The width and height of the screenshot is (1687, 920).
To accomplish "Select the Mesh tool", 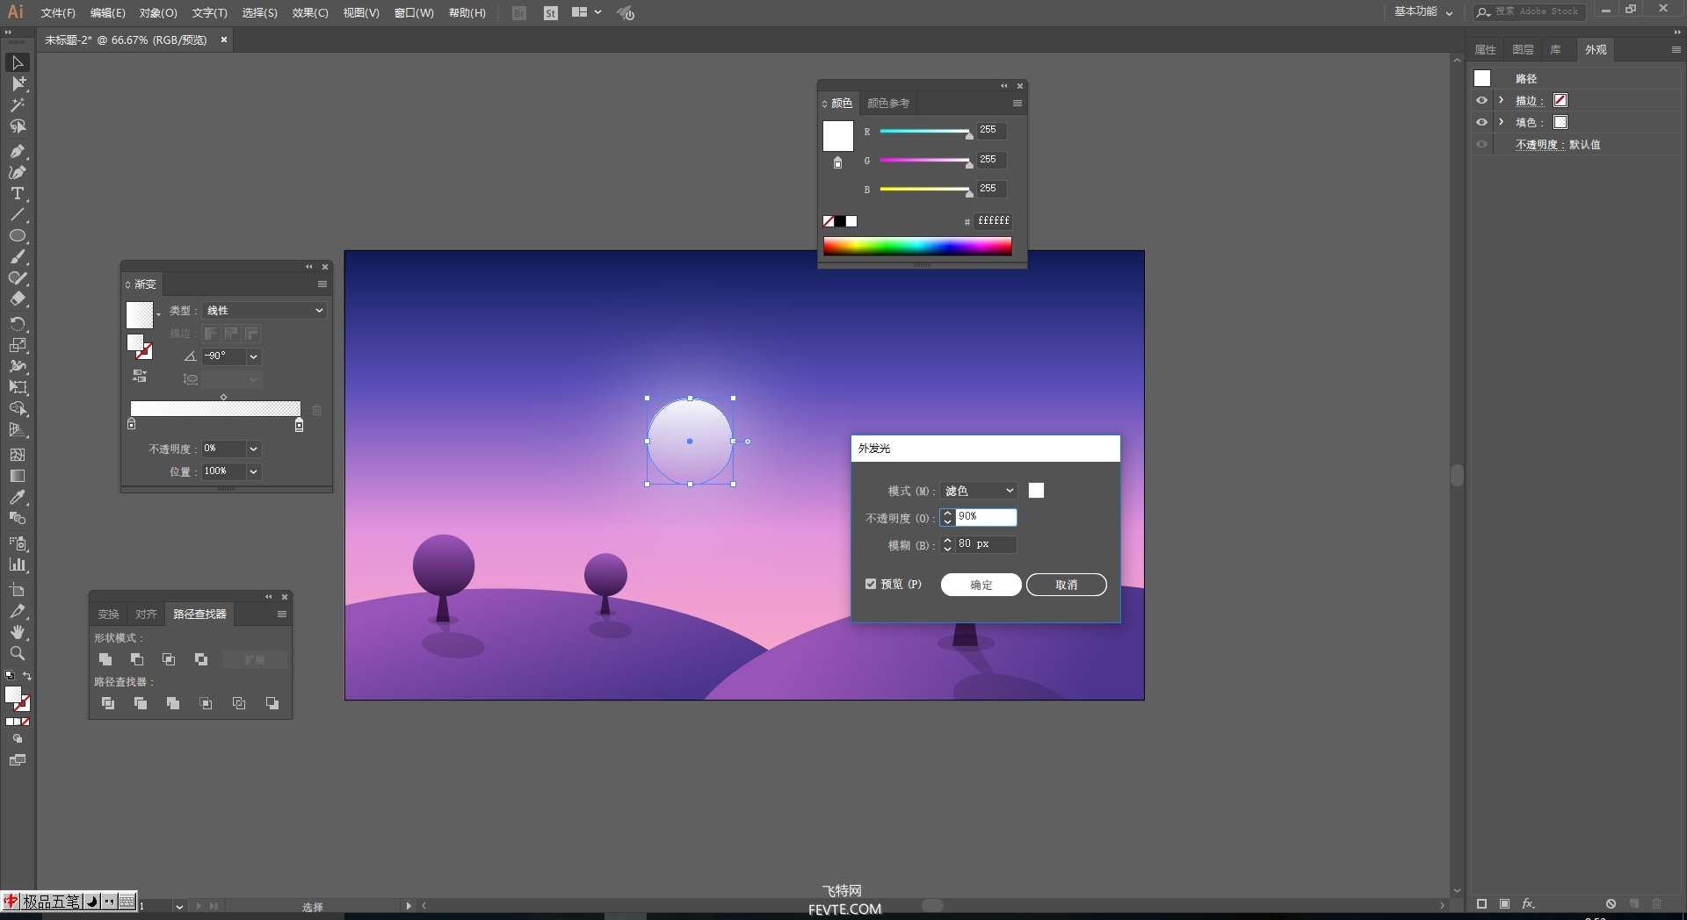I will pos(18,455).
